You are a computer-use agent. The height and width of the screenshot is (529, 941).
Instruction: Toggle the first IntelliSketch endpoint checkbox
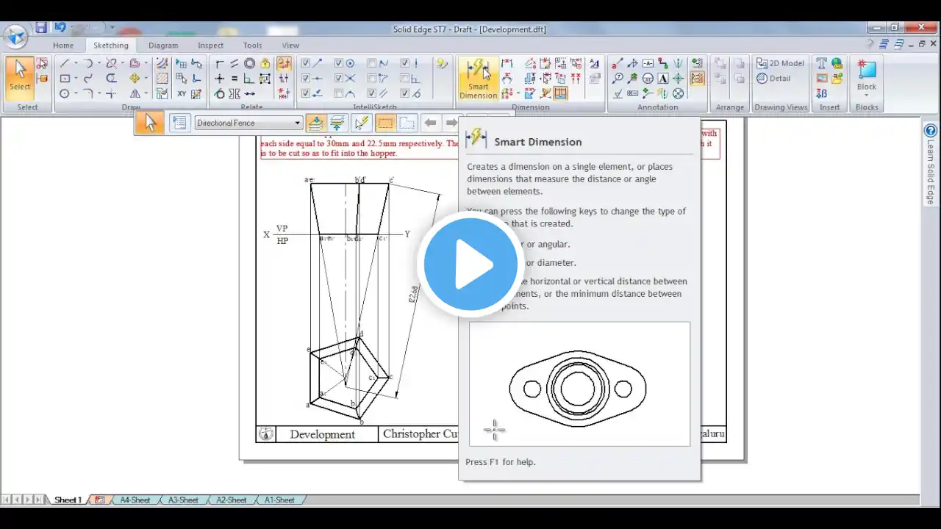click(x=306, y=64)
